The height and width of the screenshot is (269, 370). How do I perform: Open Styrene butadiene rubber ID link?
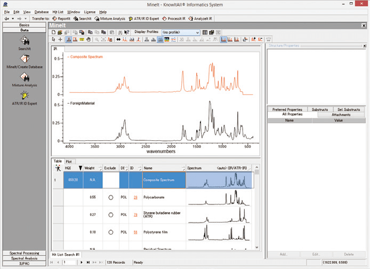135,215
